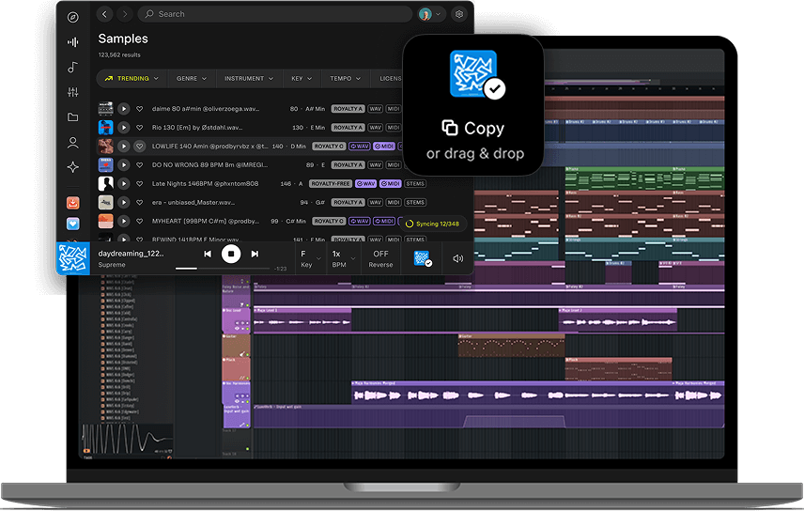Click the sparkle AI icon in sidebar

73,167
